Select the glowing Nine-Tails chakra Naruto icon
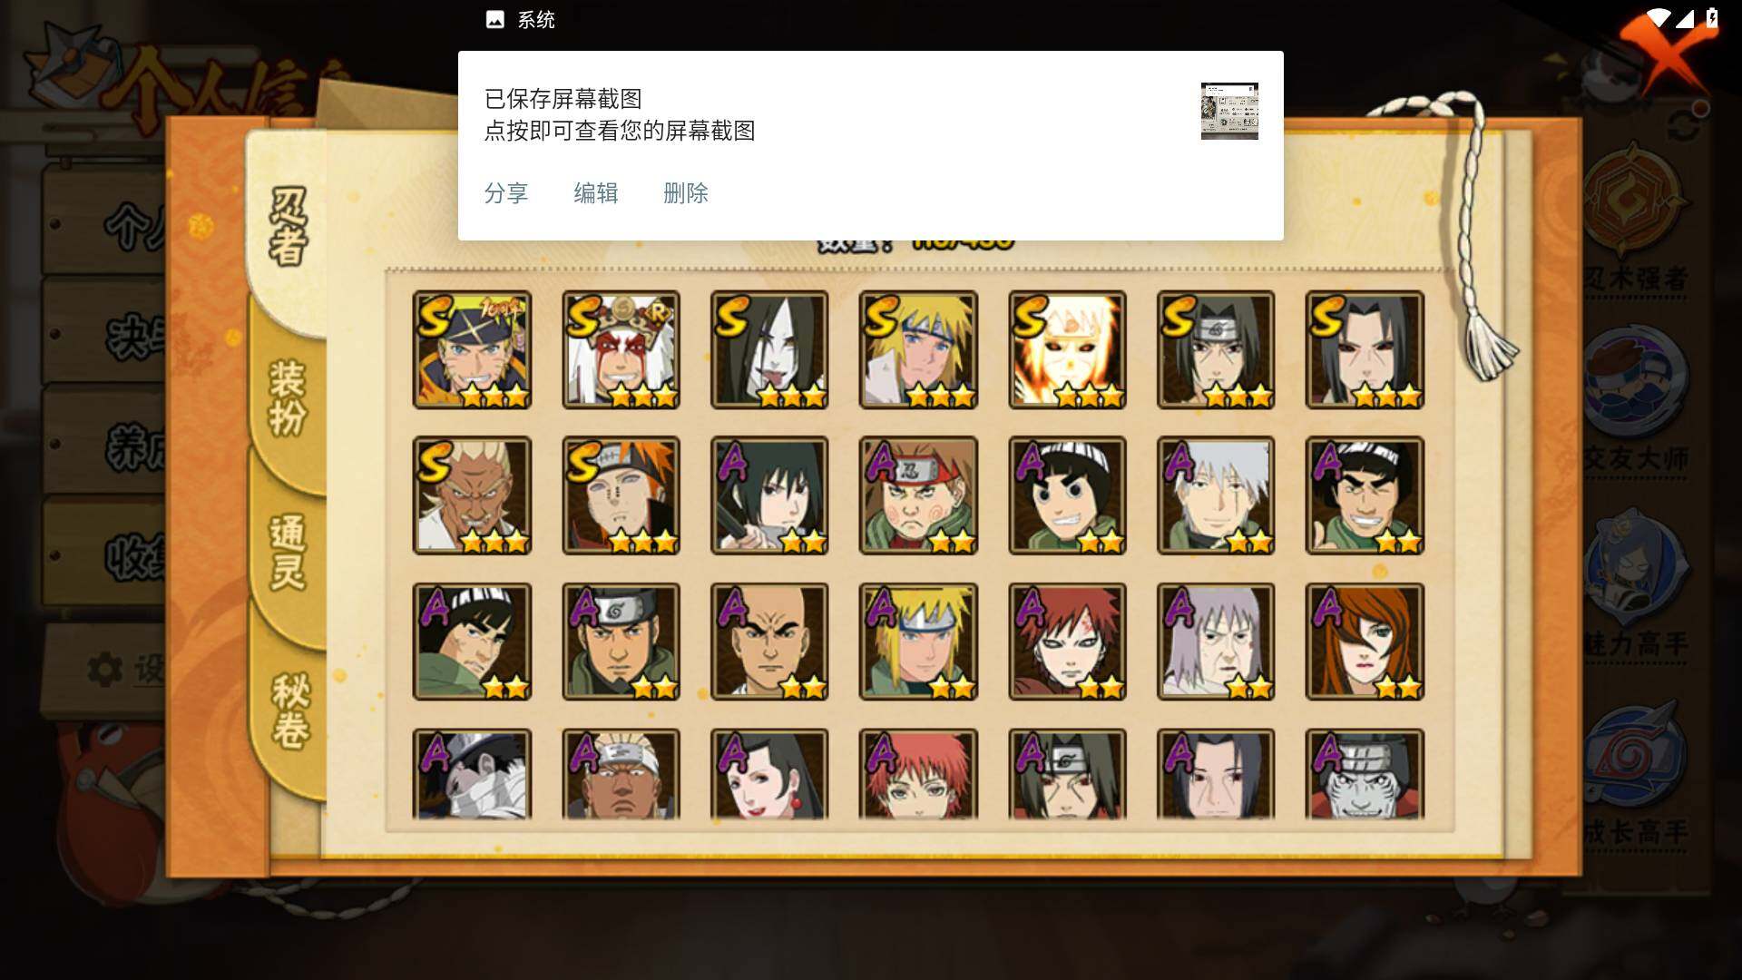Image resolution: width=1742 pixels, height=980 pixels. point(1067,350)
